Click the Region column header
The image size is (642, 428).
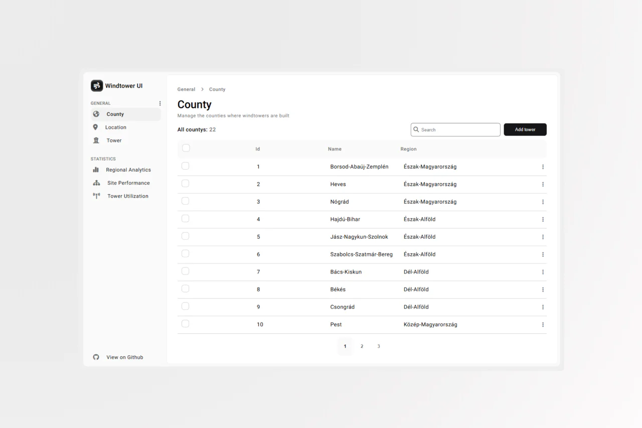408,149
